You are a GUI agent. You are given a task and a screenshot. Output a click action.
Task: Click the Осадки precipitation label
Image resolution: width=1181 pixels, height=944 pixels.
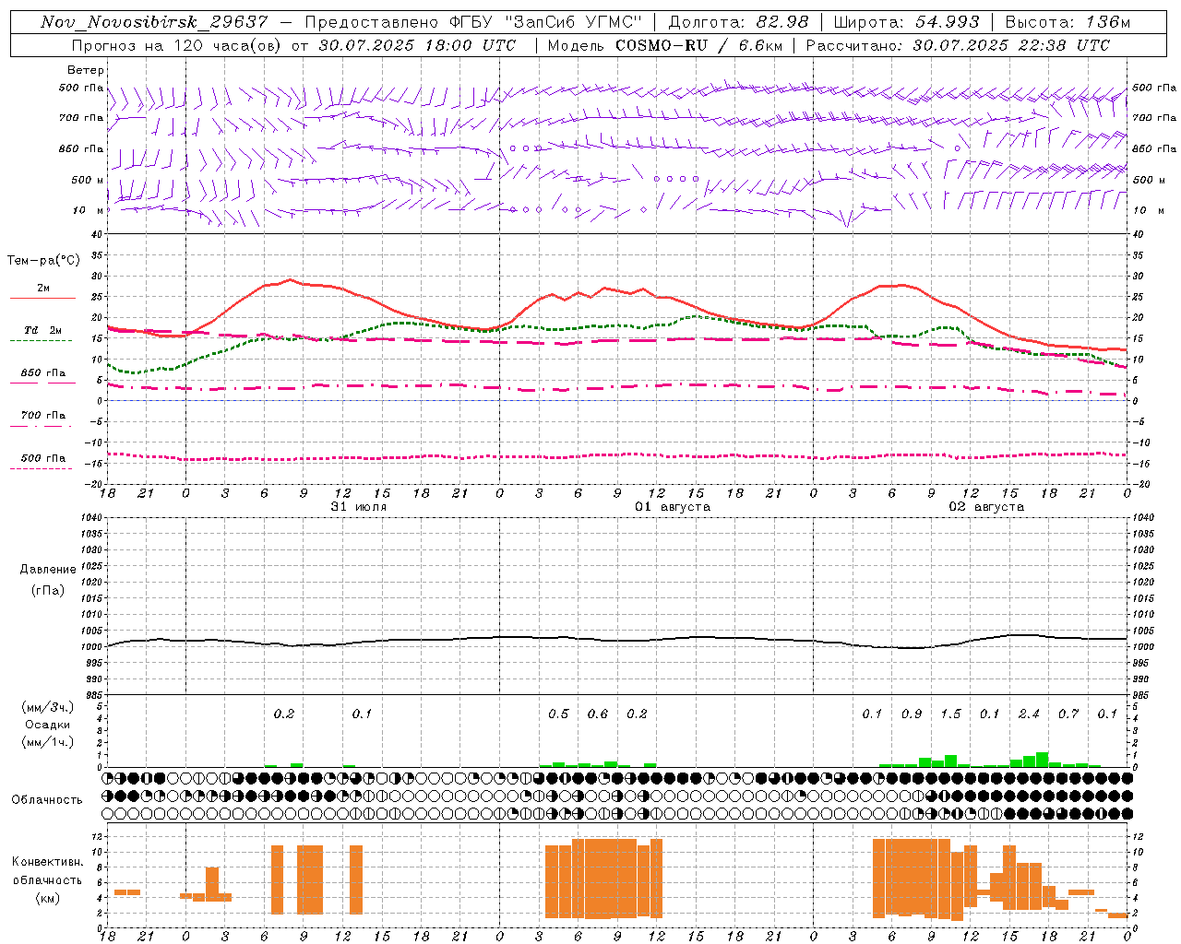point(48,725)
